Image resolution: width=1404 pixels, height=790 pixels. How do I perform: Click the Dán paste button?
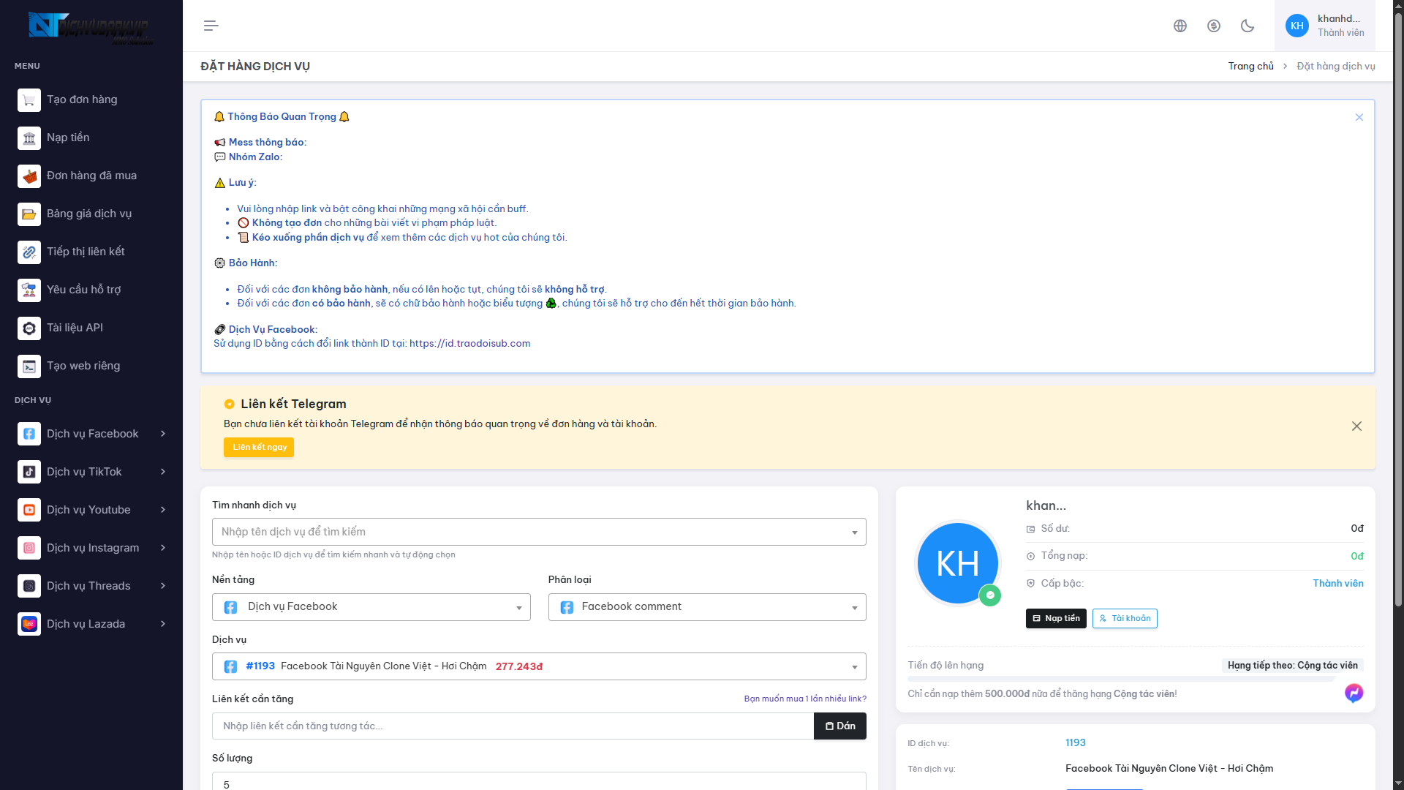840,726
